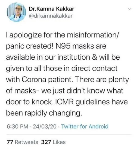The width and height of the screenshot is (137, 149).
Task: Click the 6:30 PM tweet timestamp
Action: point(17,127)
